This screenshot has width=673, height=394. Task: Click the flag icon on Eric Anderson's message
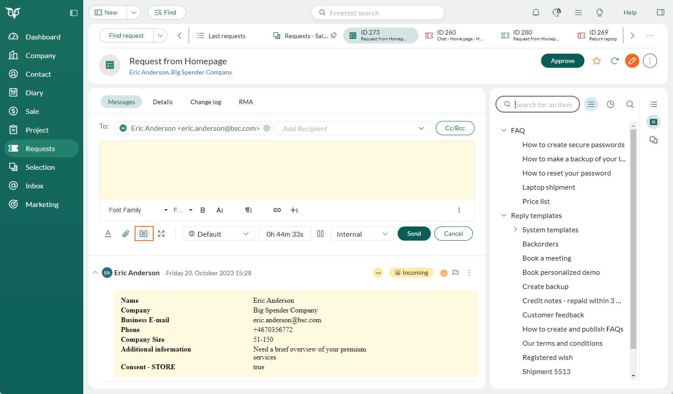click(456, 273)
